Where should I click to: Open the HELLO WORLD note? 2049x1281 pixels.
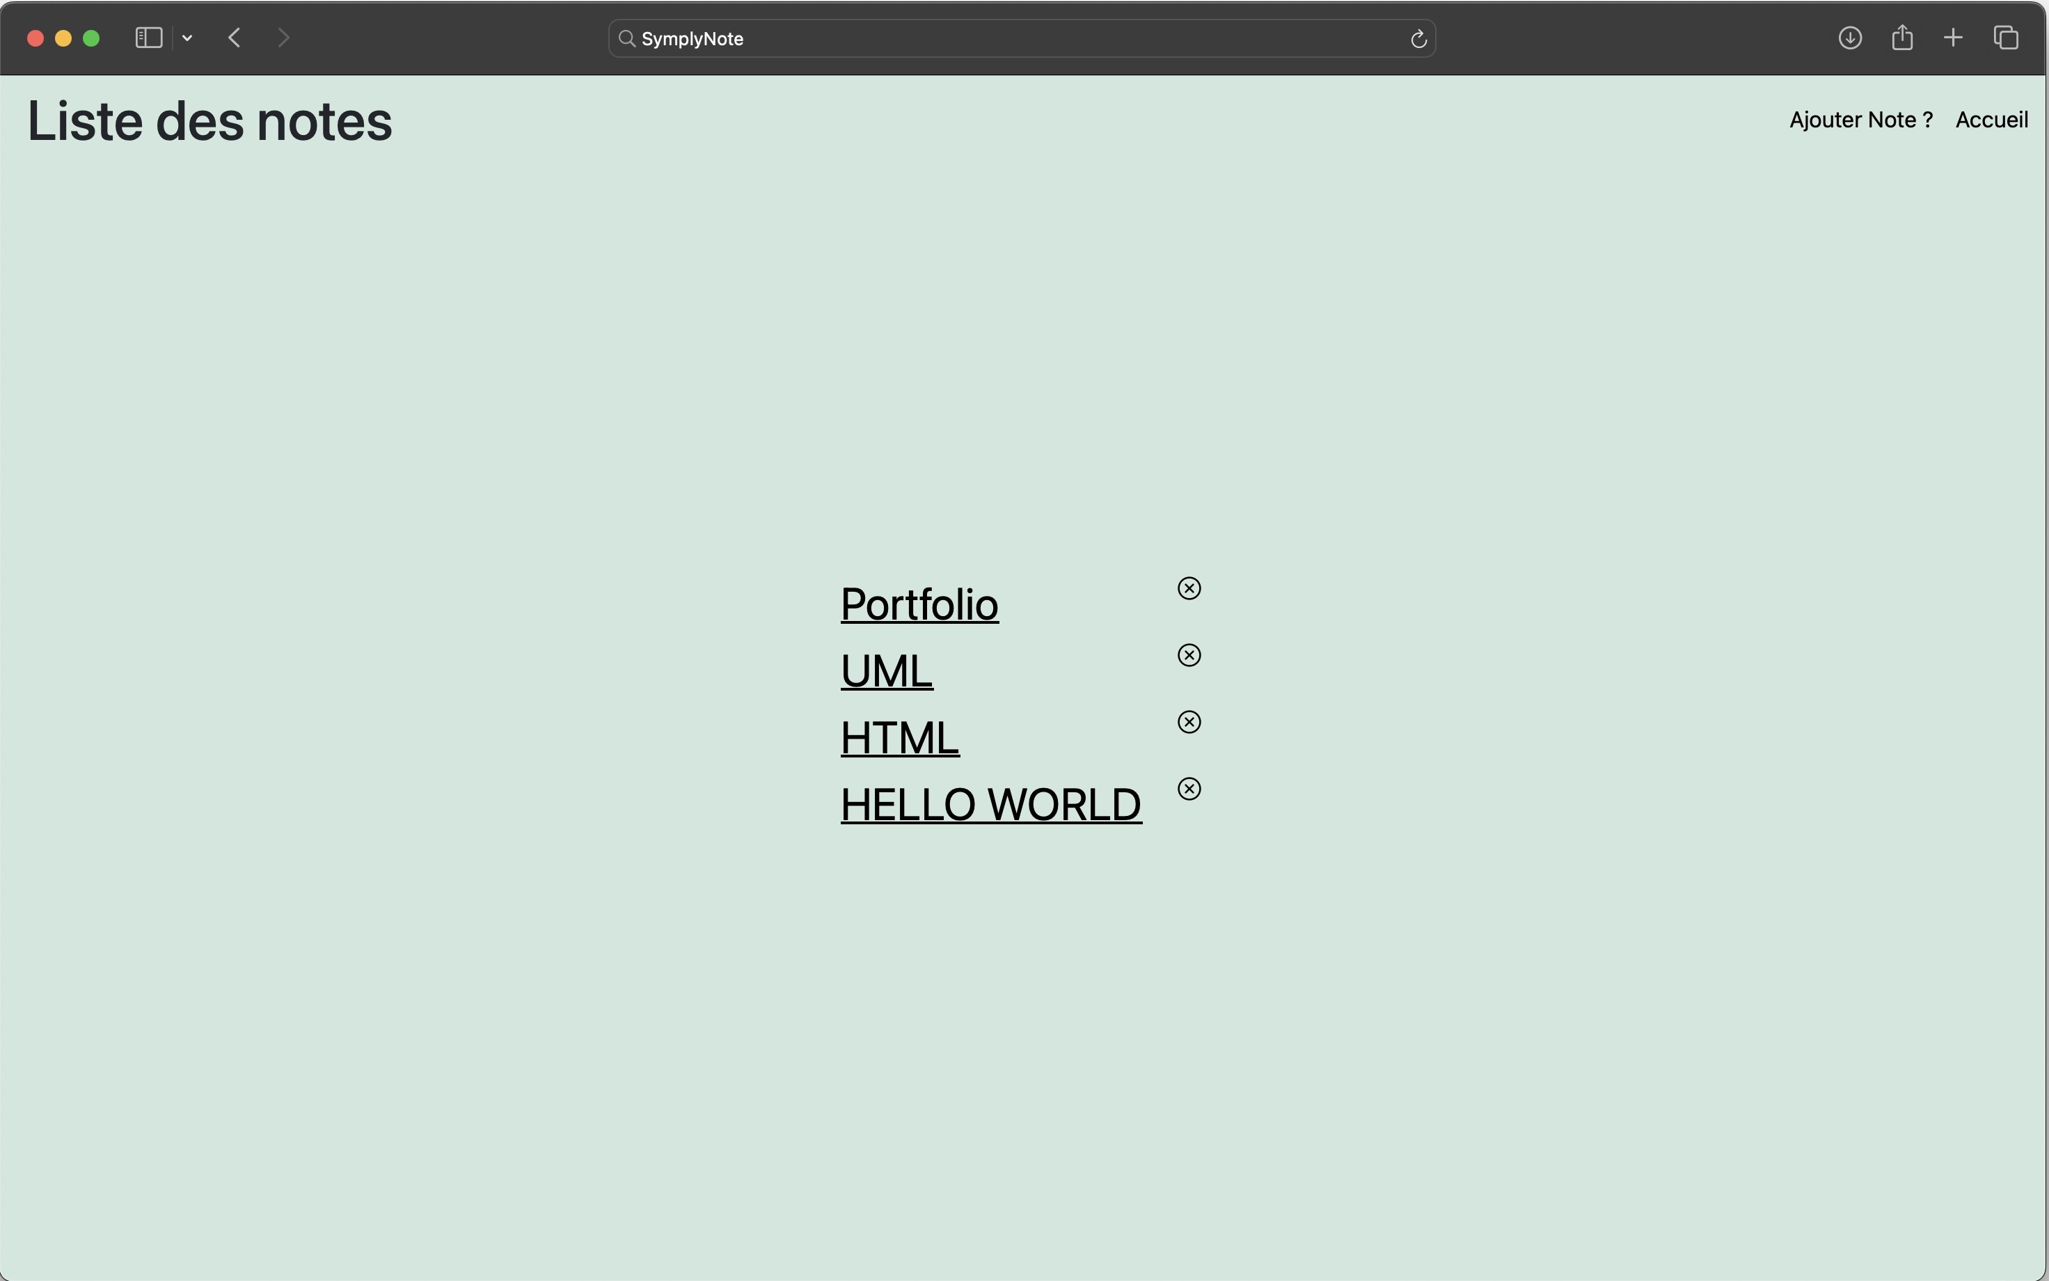(990, 804)
